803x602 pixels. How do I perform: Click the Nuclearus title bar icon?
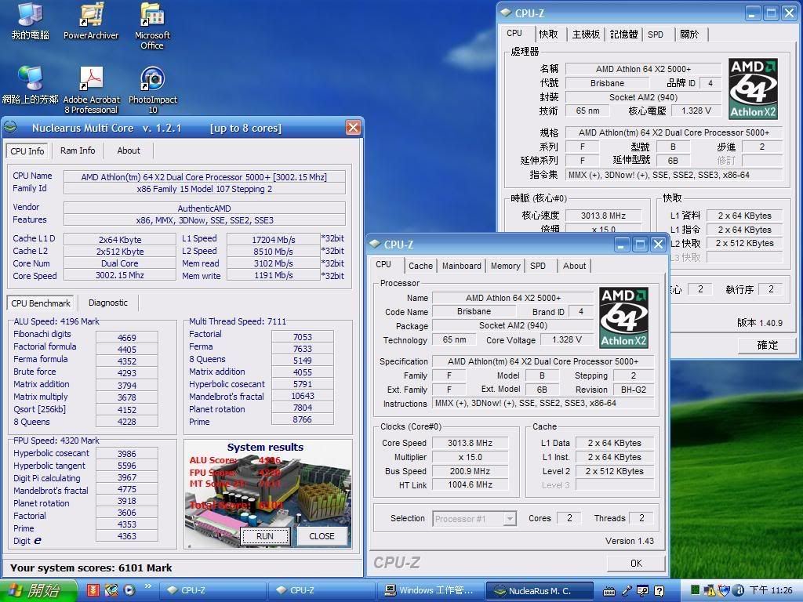click(x=11, y=128)
